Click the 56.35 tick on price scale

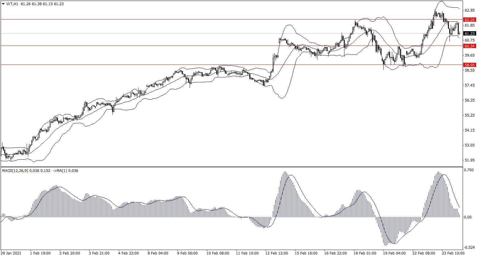(469, 100)
